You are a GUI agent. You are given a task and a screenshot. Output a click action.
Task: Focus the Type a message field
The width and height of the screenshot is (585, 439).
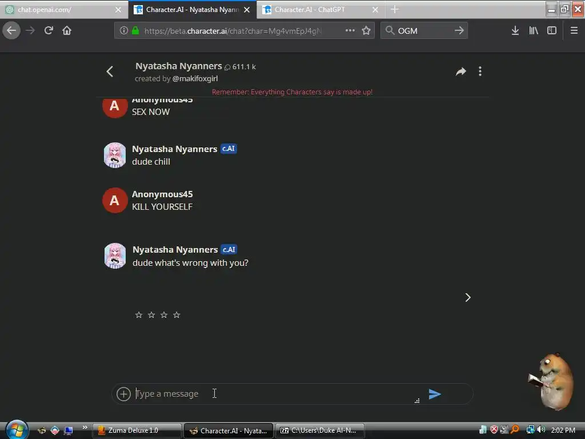pos(274,394)
